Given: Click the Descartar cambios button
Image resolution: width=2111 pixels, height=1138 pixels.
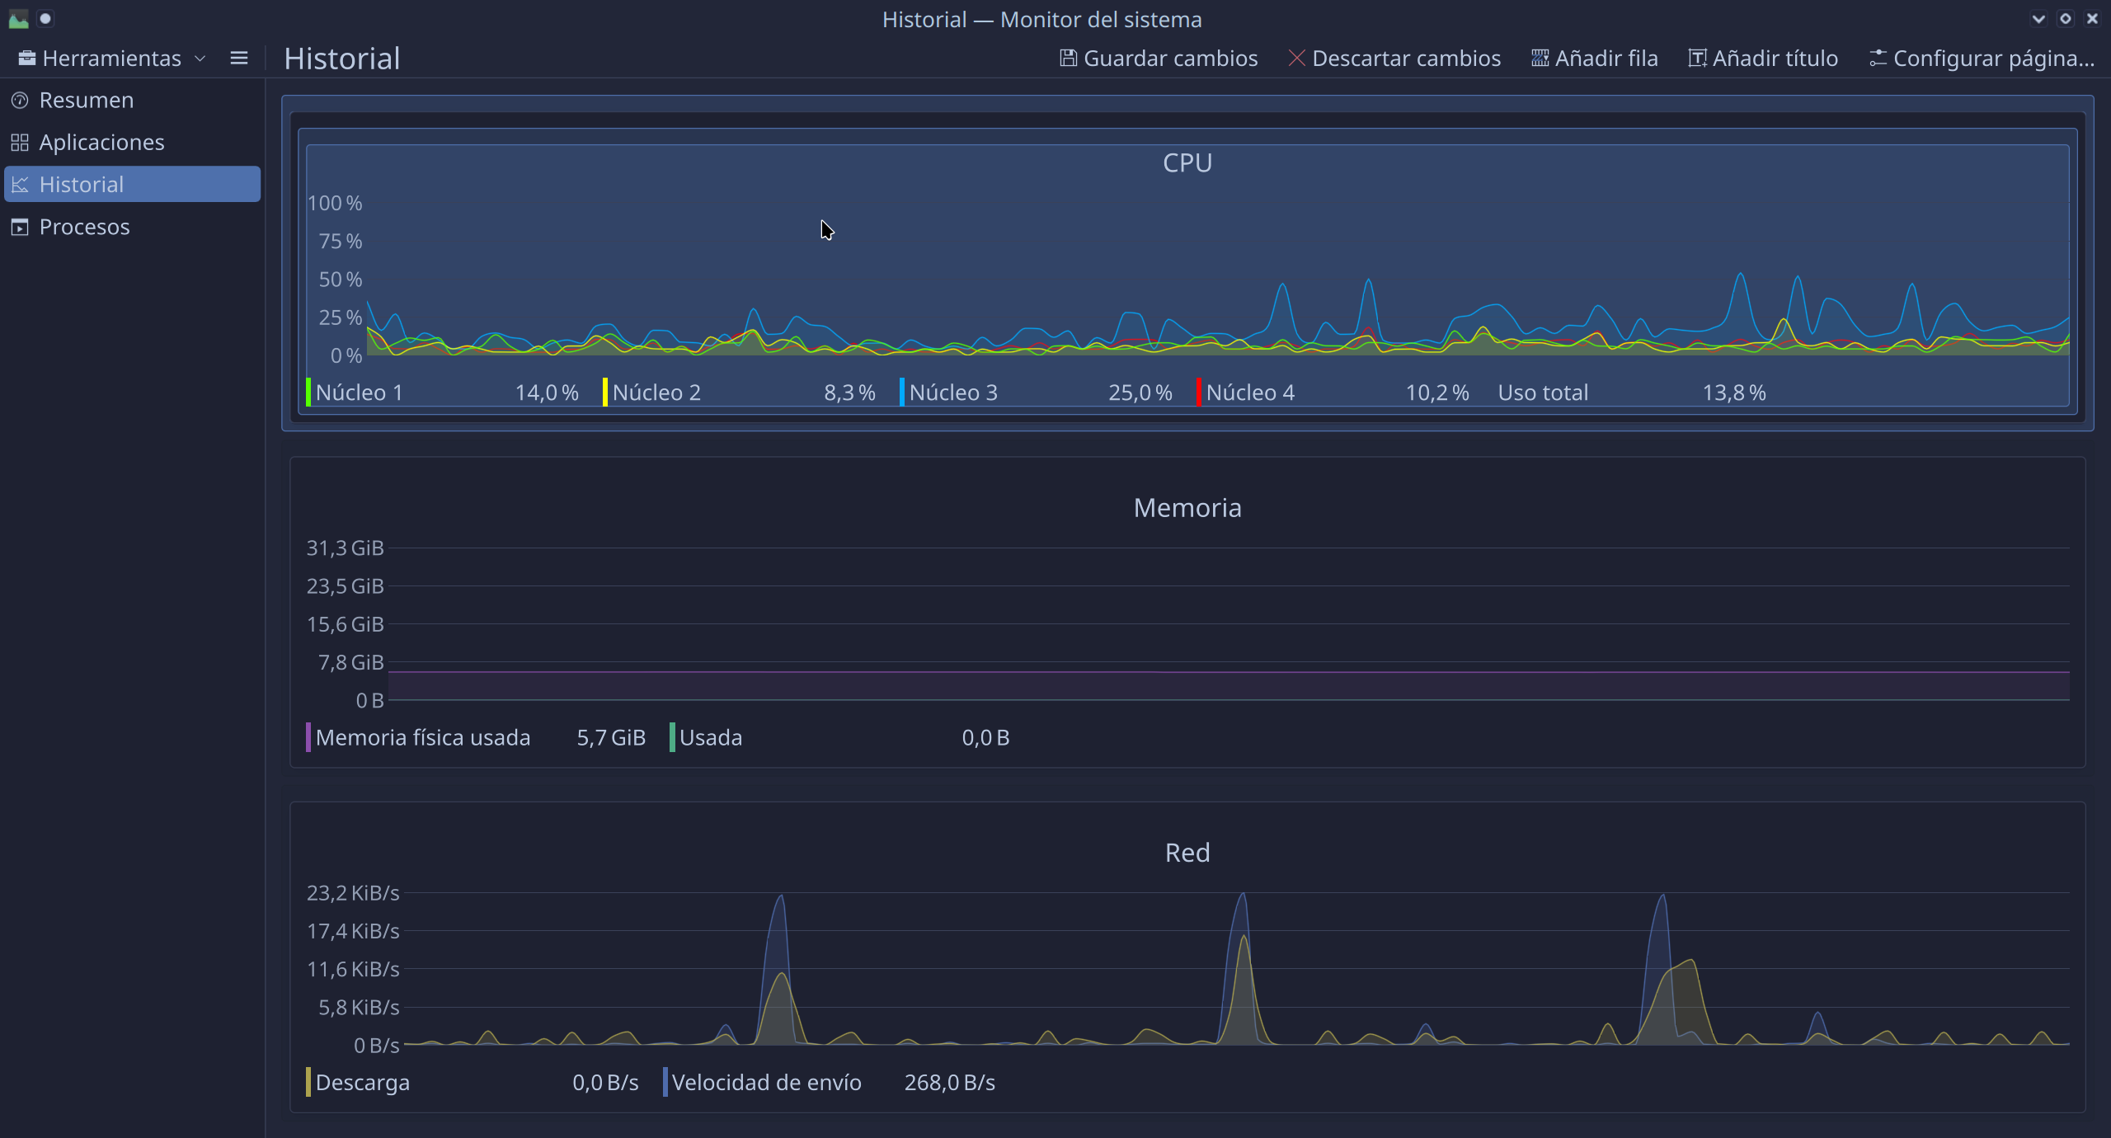Looking at the screenshot, I should pyautogui.click(x=1395, y=59).
